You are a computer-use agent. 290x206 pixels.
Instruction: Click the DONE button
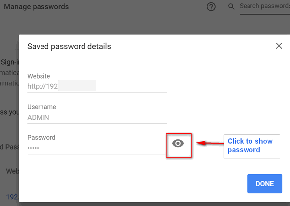click(264, 184)
